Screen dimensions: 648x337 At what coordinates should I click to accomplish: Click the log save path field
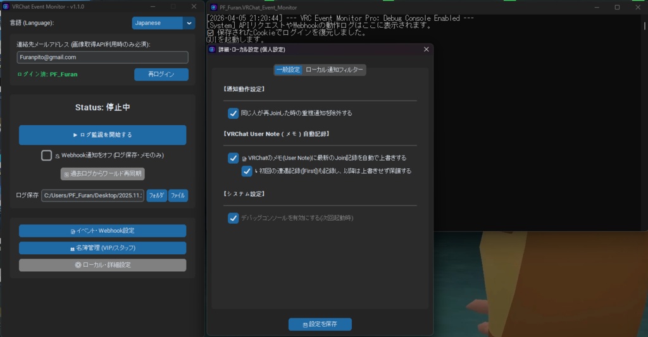92,195
